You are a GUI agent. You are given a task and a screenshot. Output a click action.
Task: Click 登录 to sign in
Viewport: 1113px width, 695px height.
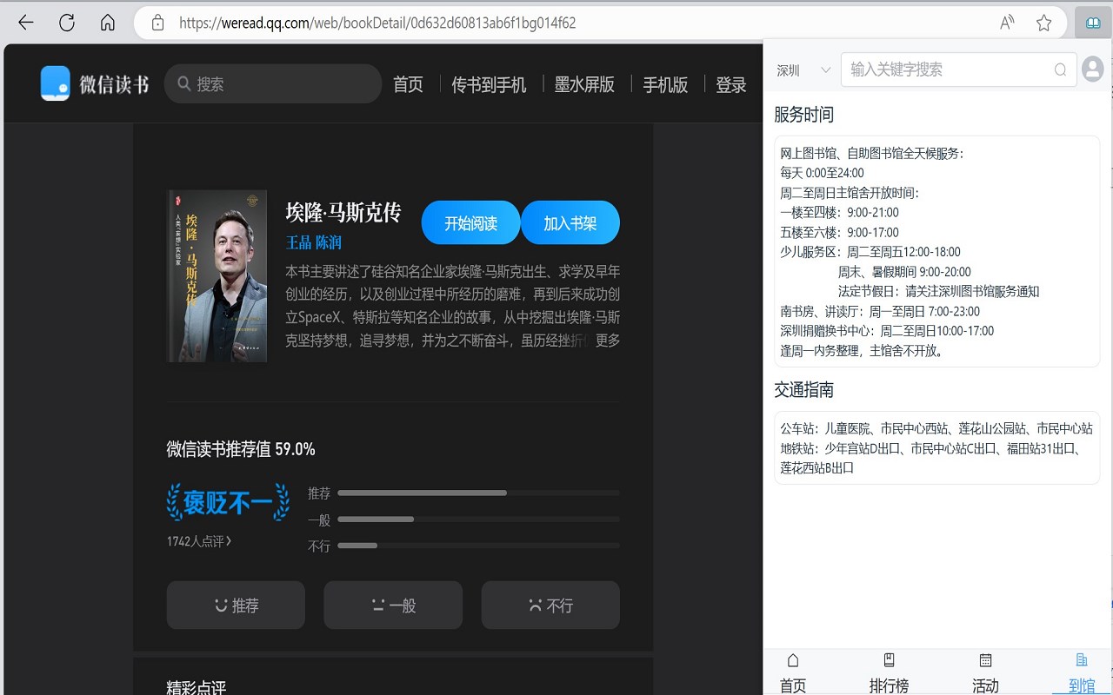(x=731, y=84)
